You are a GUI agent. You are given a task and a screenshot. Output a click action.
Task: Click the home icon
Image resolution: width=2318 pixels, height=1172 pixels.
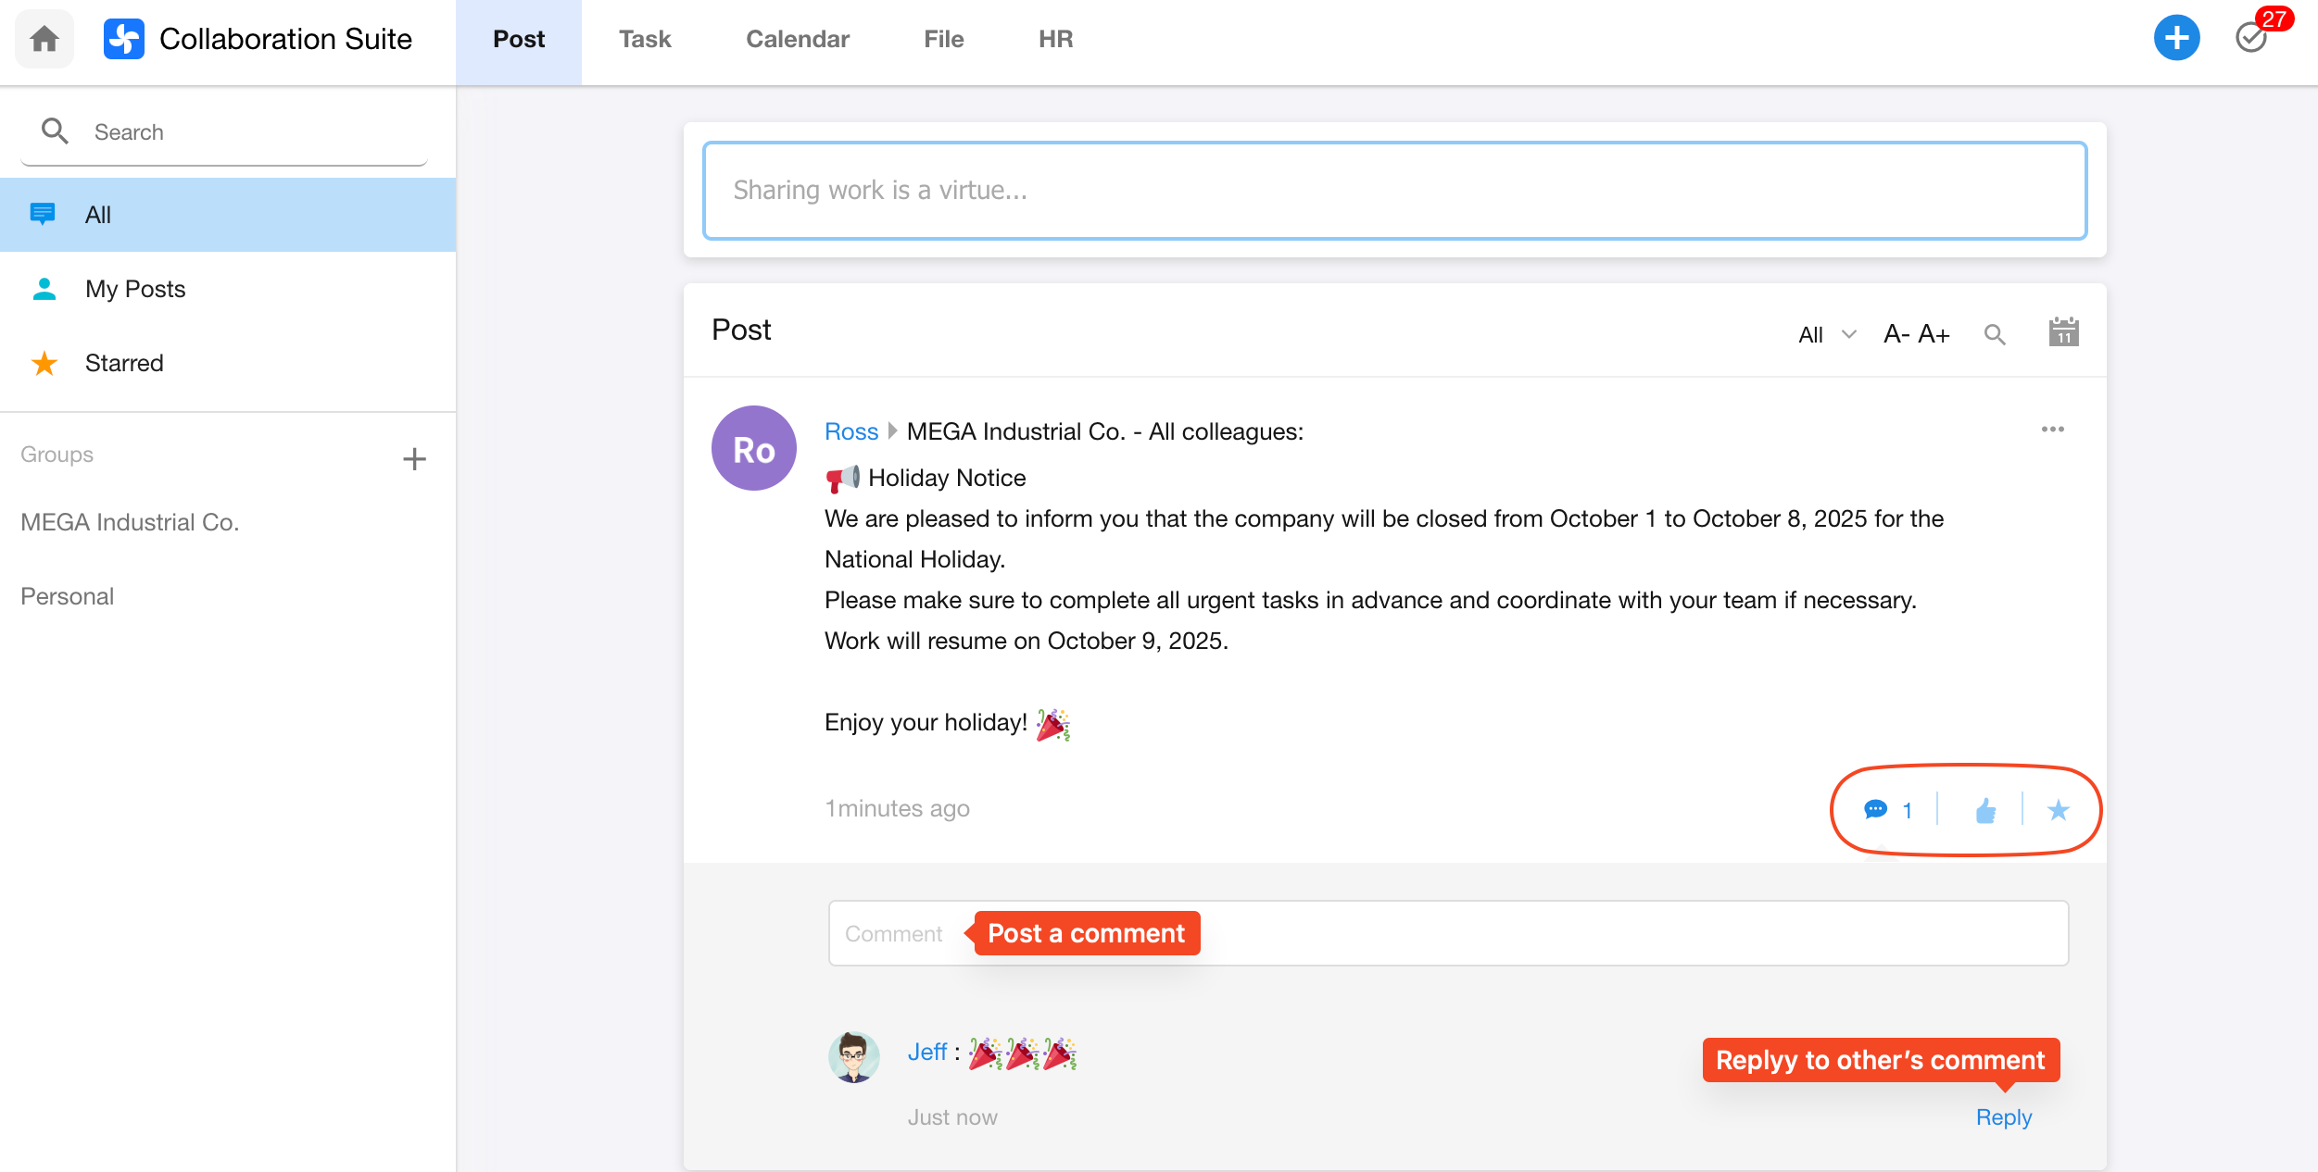tap(44, 39)
